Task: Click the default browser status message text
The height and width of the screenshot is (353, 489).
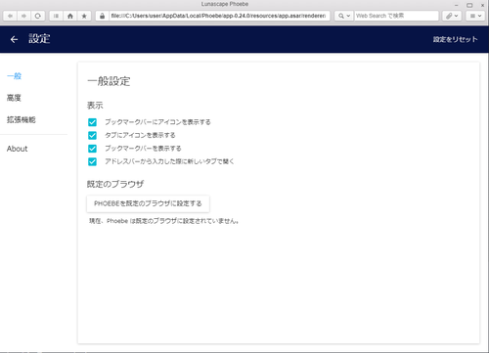Action: point(163,221)
